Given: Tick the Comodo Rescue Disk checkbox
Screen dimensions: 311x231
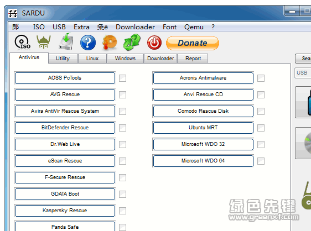Looking at the screenshot, I should tap(261, 111).
